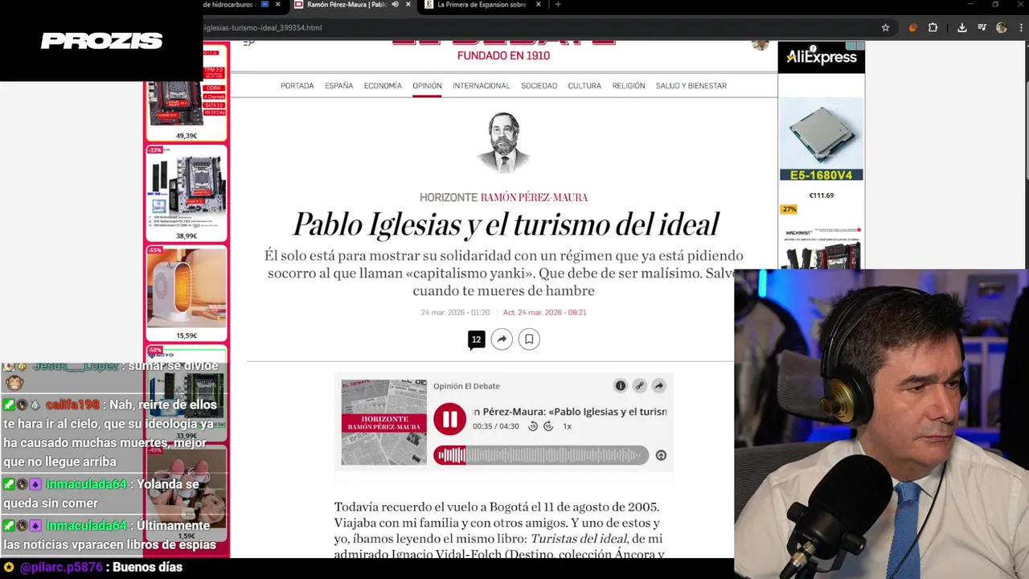This screenshot has height=579, width=1029.
Task: Change the 1x playback speed
Action: pos(567,426)
